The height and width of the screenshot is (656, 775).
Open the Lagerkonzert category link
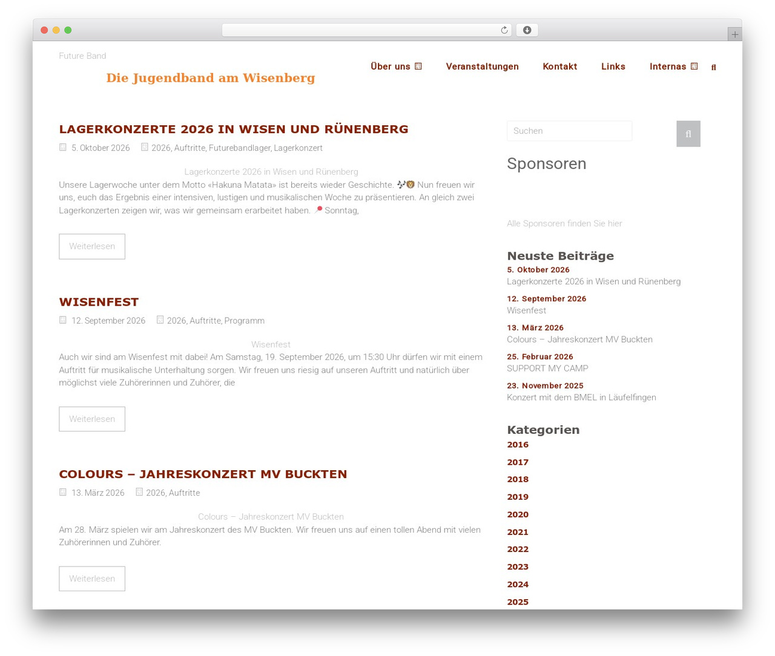click(298, 148)
